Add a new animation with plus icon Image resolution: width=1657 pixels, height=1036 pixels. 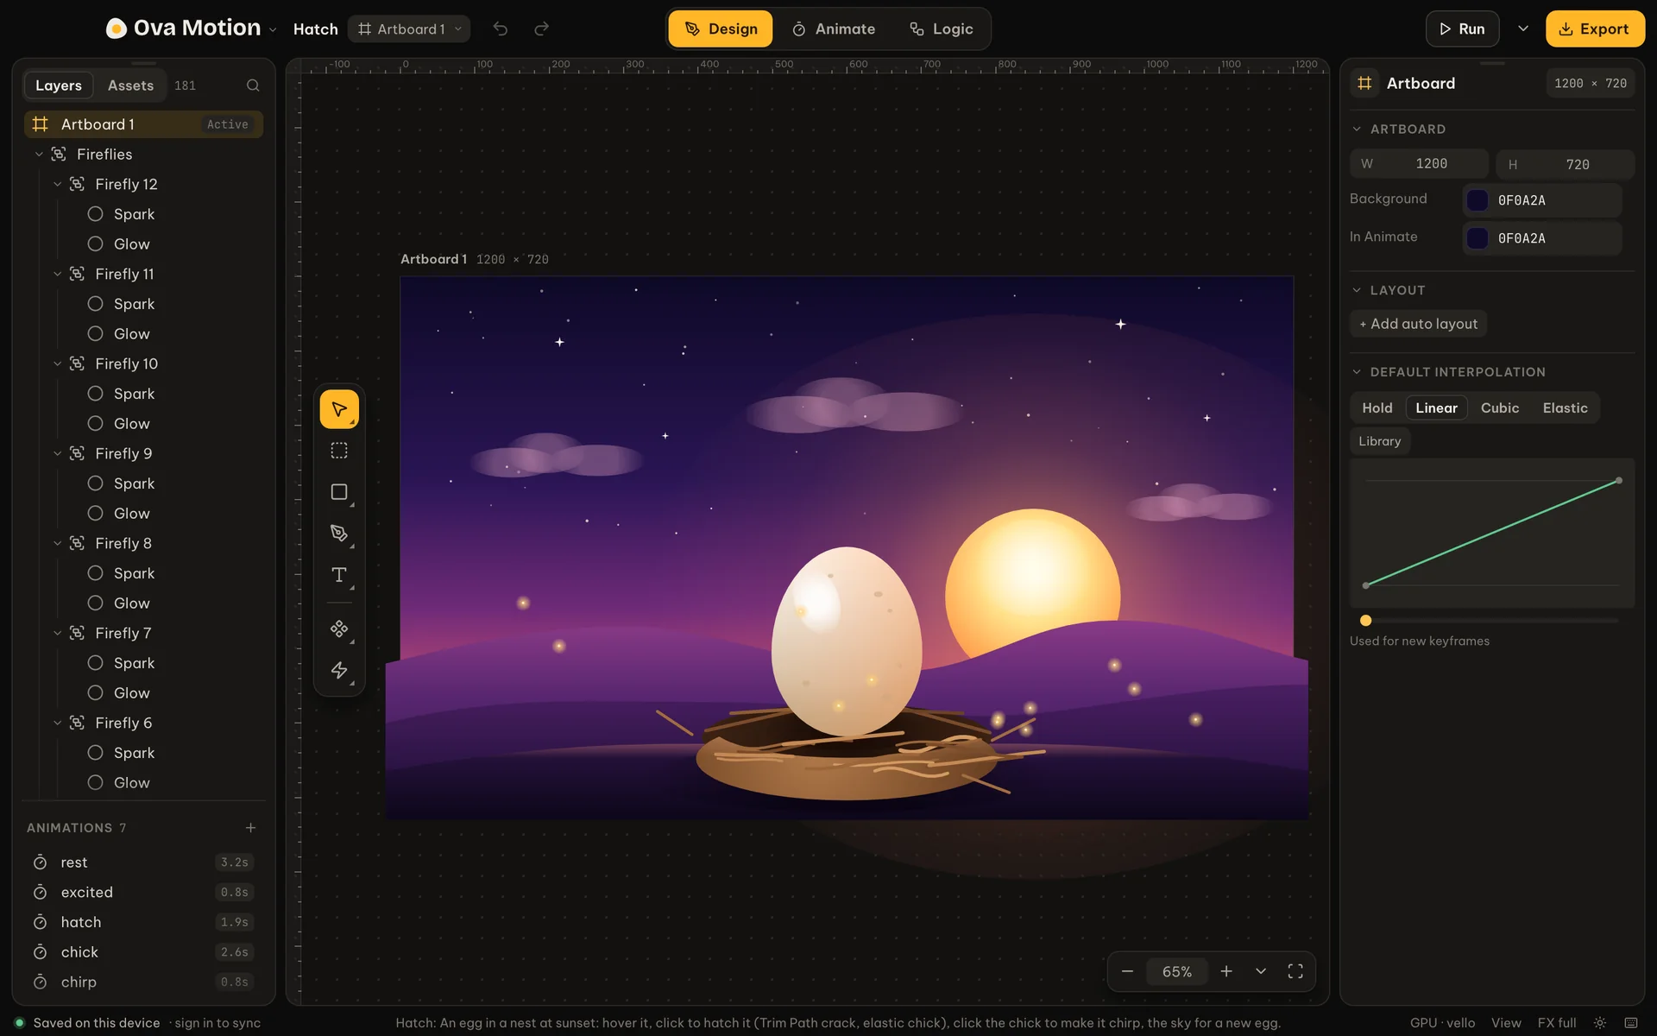tap(250, 828)
